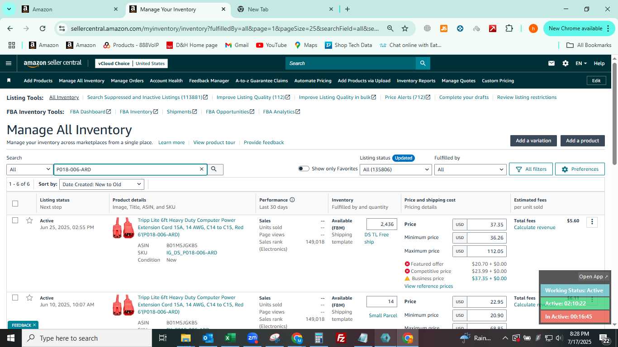Open a new Chrome tab

(x=347, y=9)
